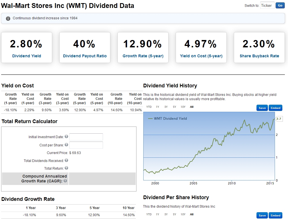Click the 2.29% yield on cost cell
This screenshot has width=288, height=219.
(29, 110)
